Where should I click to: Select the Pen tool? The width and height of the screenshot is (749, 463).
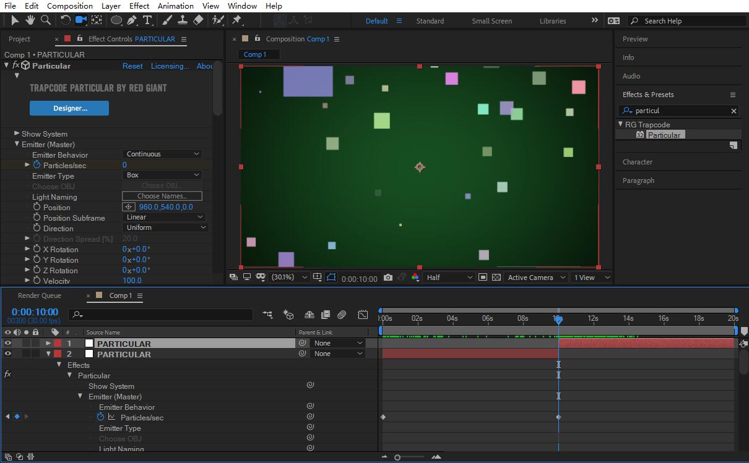(x=132, y=20)
